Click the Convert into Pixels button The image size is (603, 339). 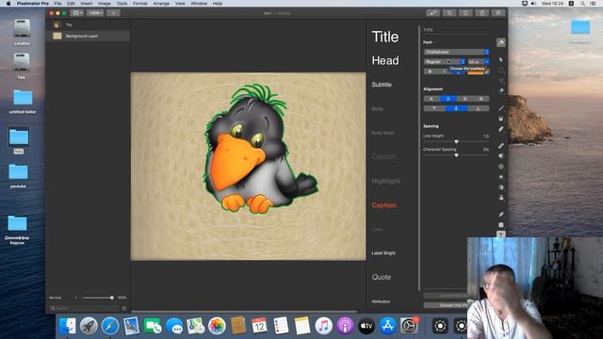click(446, 305)
